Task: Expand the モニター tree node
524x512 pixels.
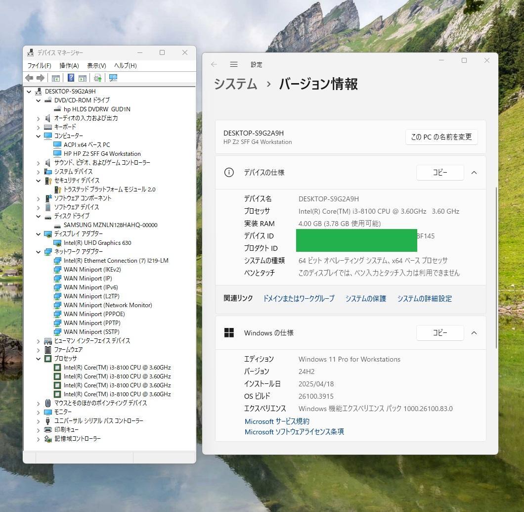Action: click(39, 412)
